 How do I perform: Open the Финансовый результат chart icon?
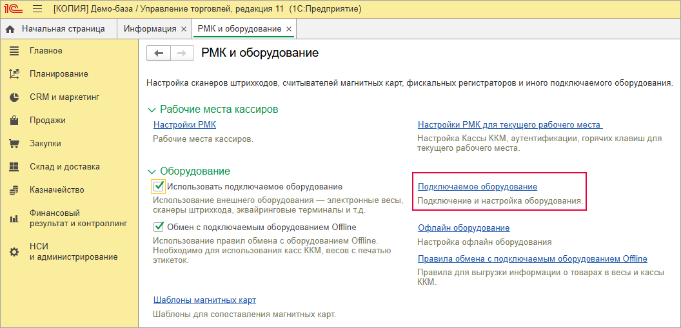point(14,218)
